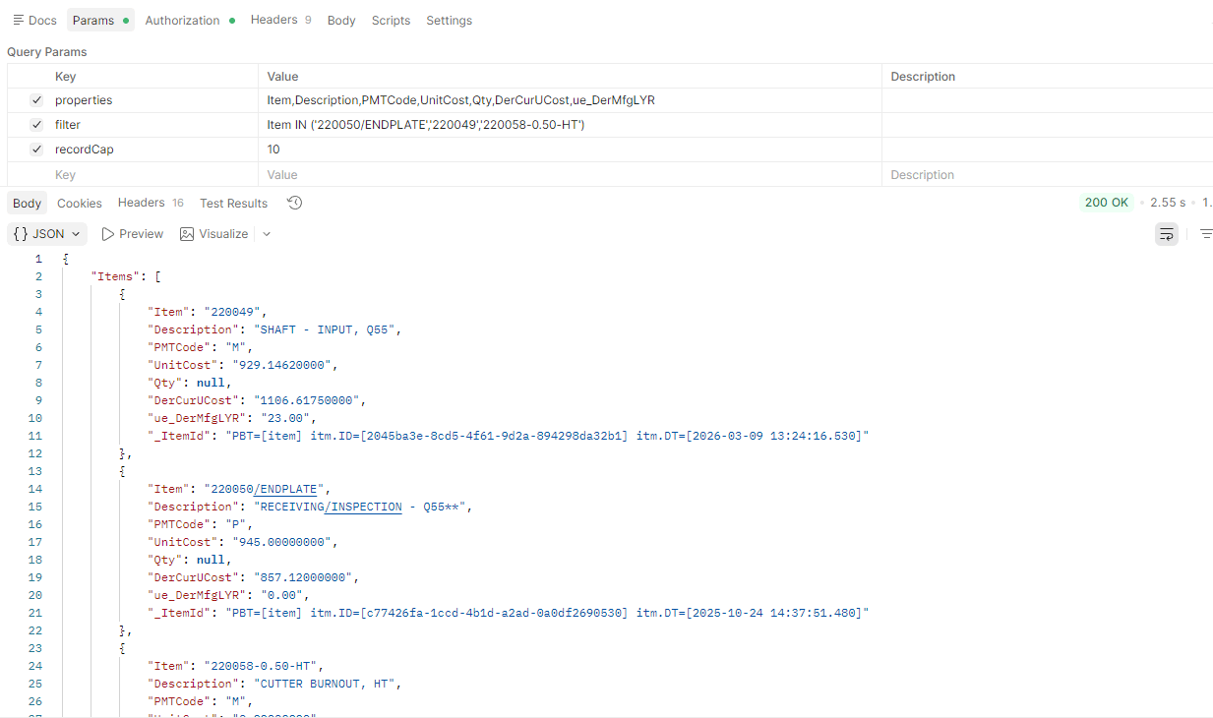Click the recordCap key cell
This screenshot has height=718, width=1213.
click(x=154, y=150)
